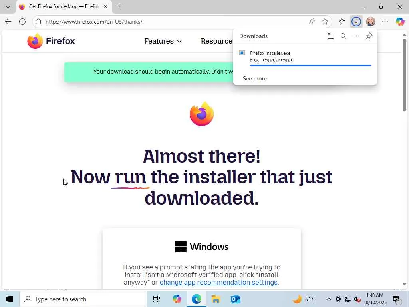The height and width of the screenshot is (307, 409).
Task: Open the Resources navigation menu
Action: tap(217, 41)
